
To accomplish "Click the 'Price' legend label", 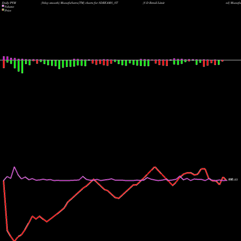I will pyautogui.click(x=8, y=11).
